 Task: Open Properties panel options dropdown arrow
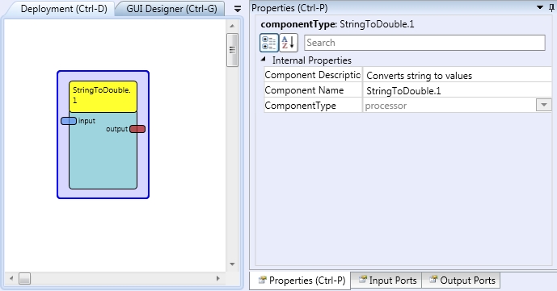point(540,7)
